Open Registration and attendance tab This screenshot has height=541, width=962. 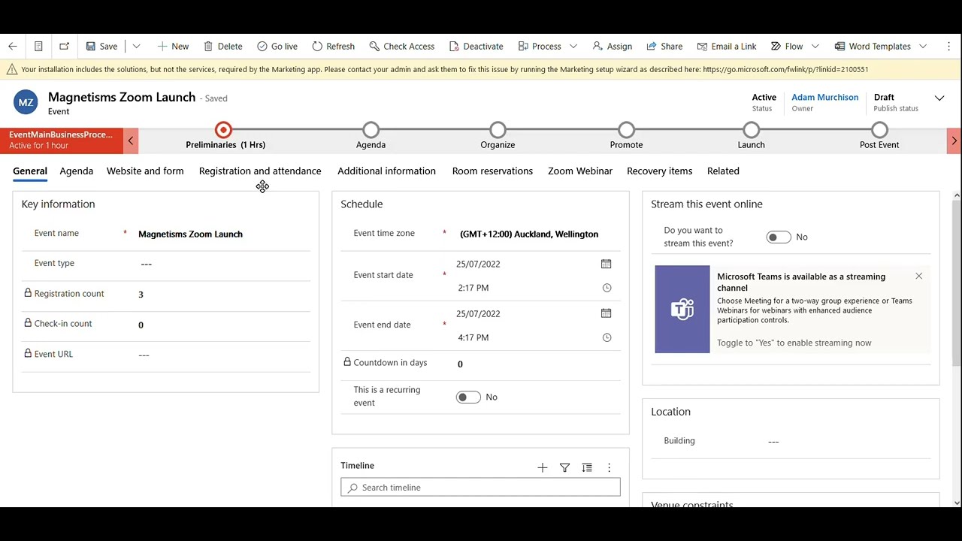[x=260, y=171]
